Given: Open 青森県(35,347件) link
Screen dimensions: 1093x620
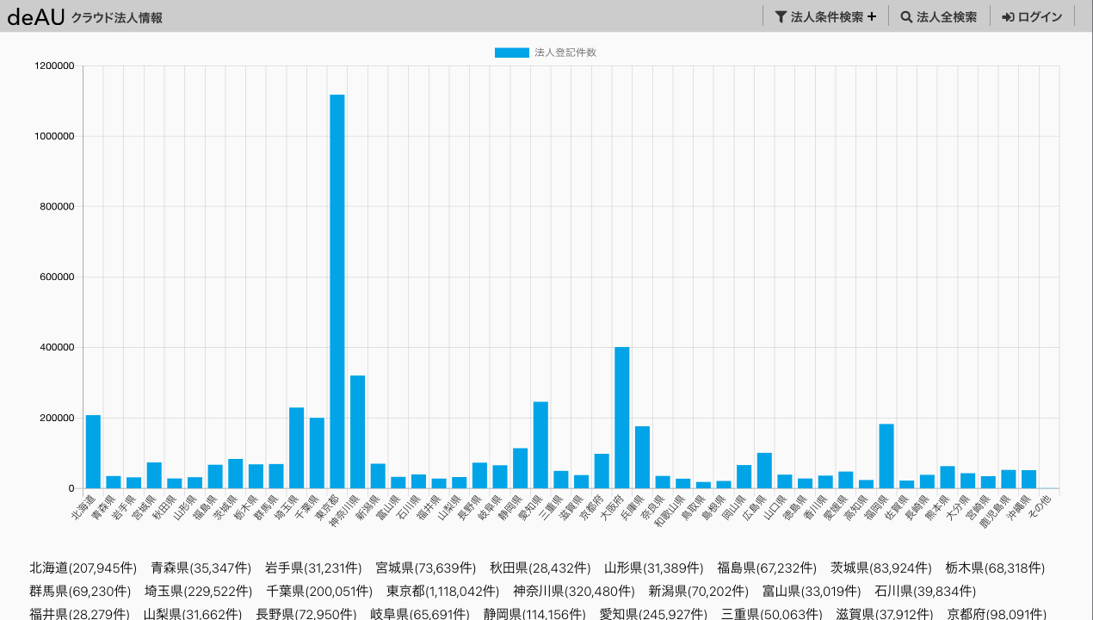Looking at the screenshot, I should click(201, 568).
